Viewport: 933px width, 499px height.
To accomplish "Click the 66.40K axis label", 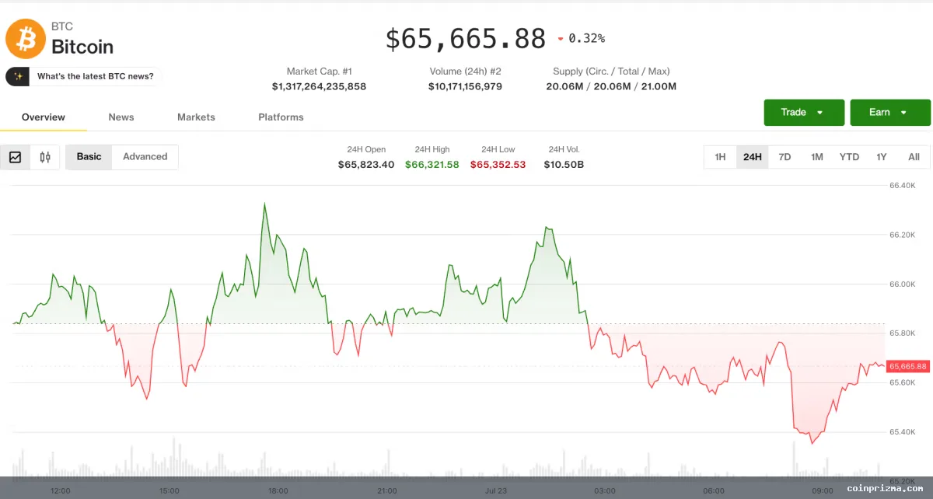I will (903, 186).
